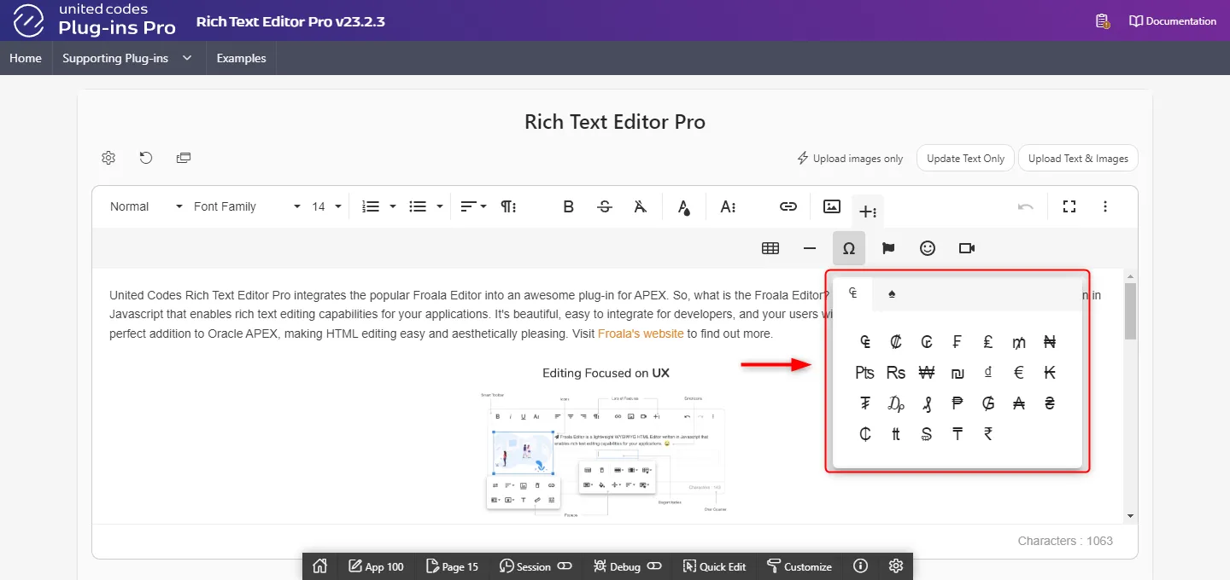
Task: Toggle the Special Characters button
Action: pos(848,248)
